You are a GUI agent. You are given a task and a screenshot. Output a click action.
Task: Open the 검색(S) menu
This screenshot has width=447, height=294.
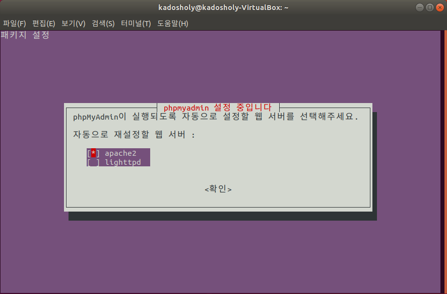(103, 24)
